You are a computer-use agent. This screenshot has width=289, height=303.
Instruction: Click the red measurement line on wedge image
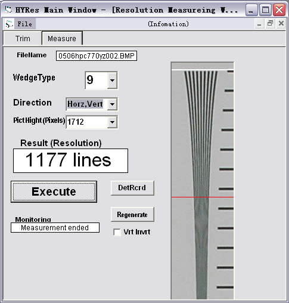tap(203, 197)
